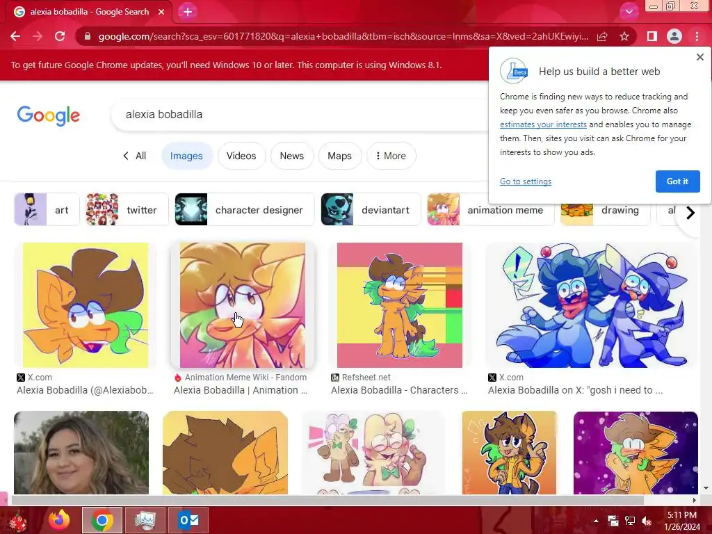Open Refsheet.net character image thumbnail

click(400, 305)
